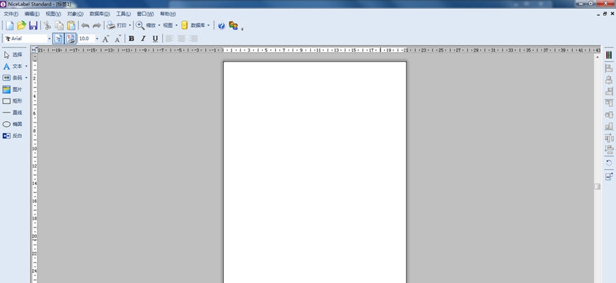Open the Object (O) menu
616x283 pixels.
pos(75,14)
